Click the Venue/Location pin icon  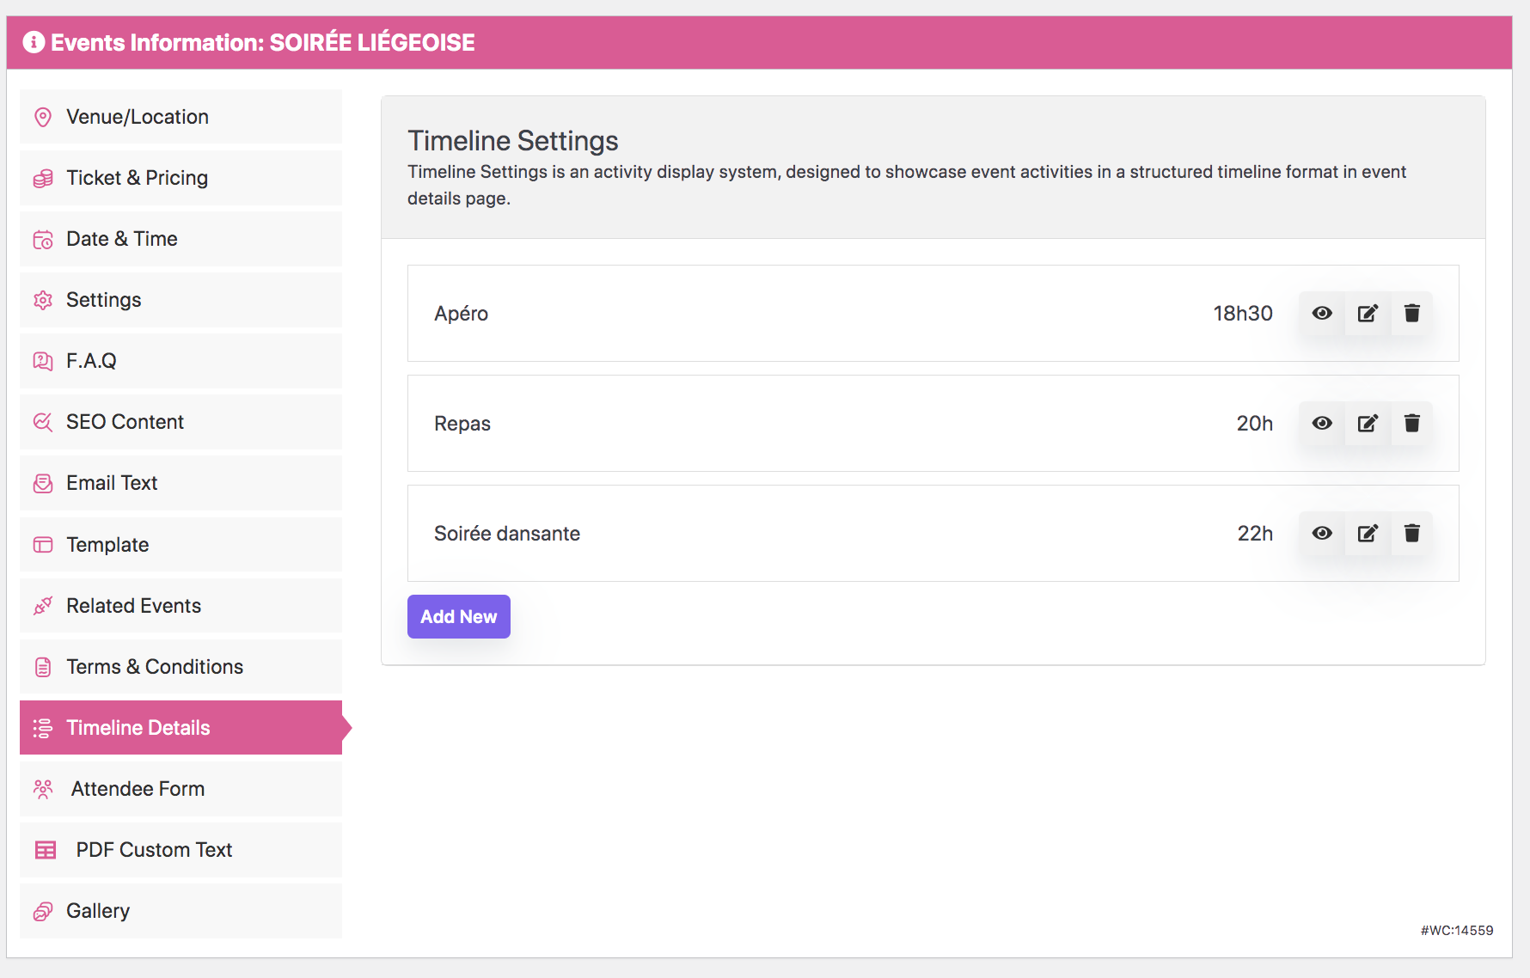coord(42,117)
